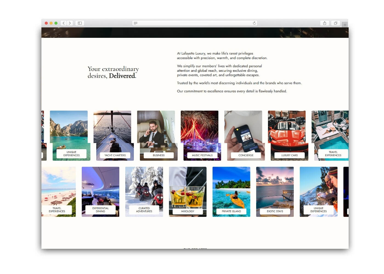Click the line "Trusted by the world's most discerning"
The image size is (384, 274).
(239, 83)
